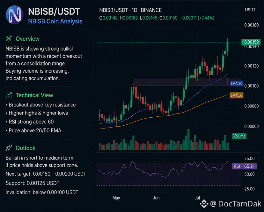
Task: Click the 0.00100 price axis label
Action: (251, 86)
